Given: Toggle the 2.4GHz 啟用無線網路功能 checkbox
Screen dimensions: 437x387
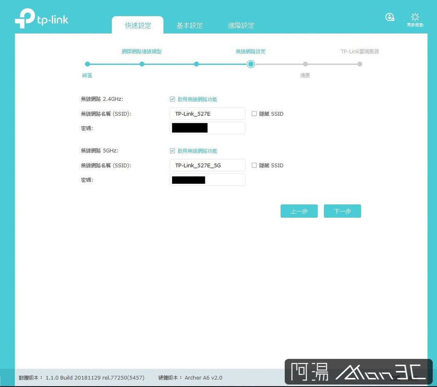Looking at the screenshot, I should click(x=172, y=99).
